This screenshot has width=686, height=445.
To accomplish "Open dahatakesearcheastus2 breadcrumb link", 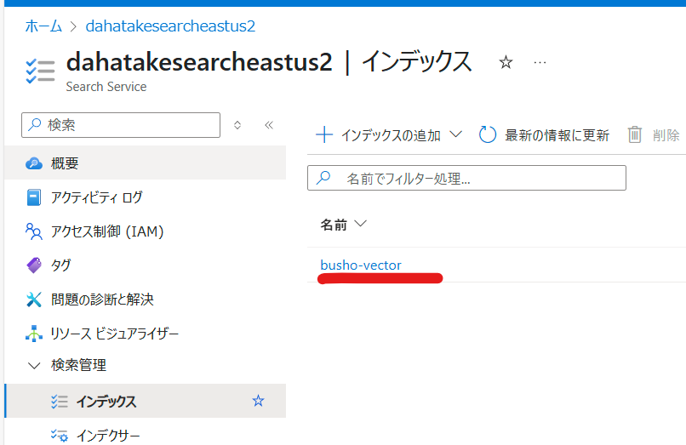I will pos(170,26).
